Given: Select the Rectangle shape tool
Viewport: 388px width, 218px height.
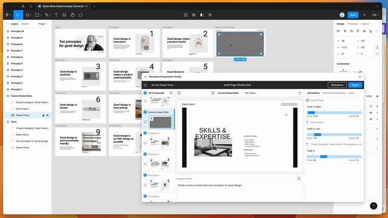Looking at the screenshot, I should (37, 15).
